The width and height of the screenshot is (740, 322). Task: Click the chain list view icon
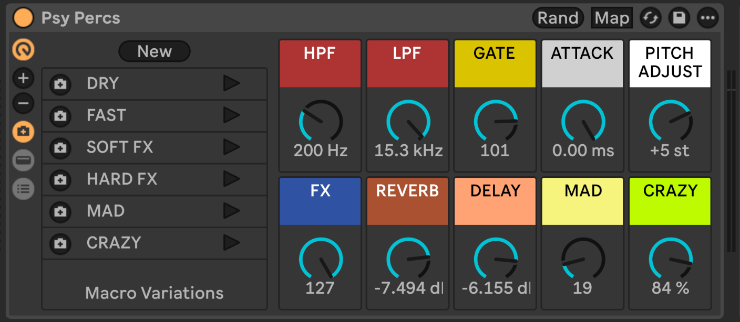[x=23, y=188]
